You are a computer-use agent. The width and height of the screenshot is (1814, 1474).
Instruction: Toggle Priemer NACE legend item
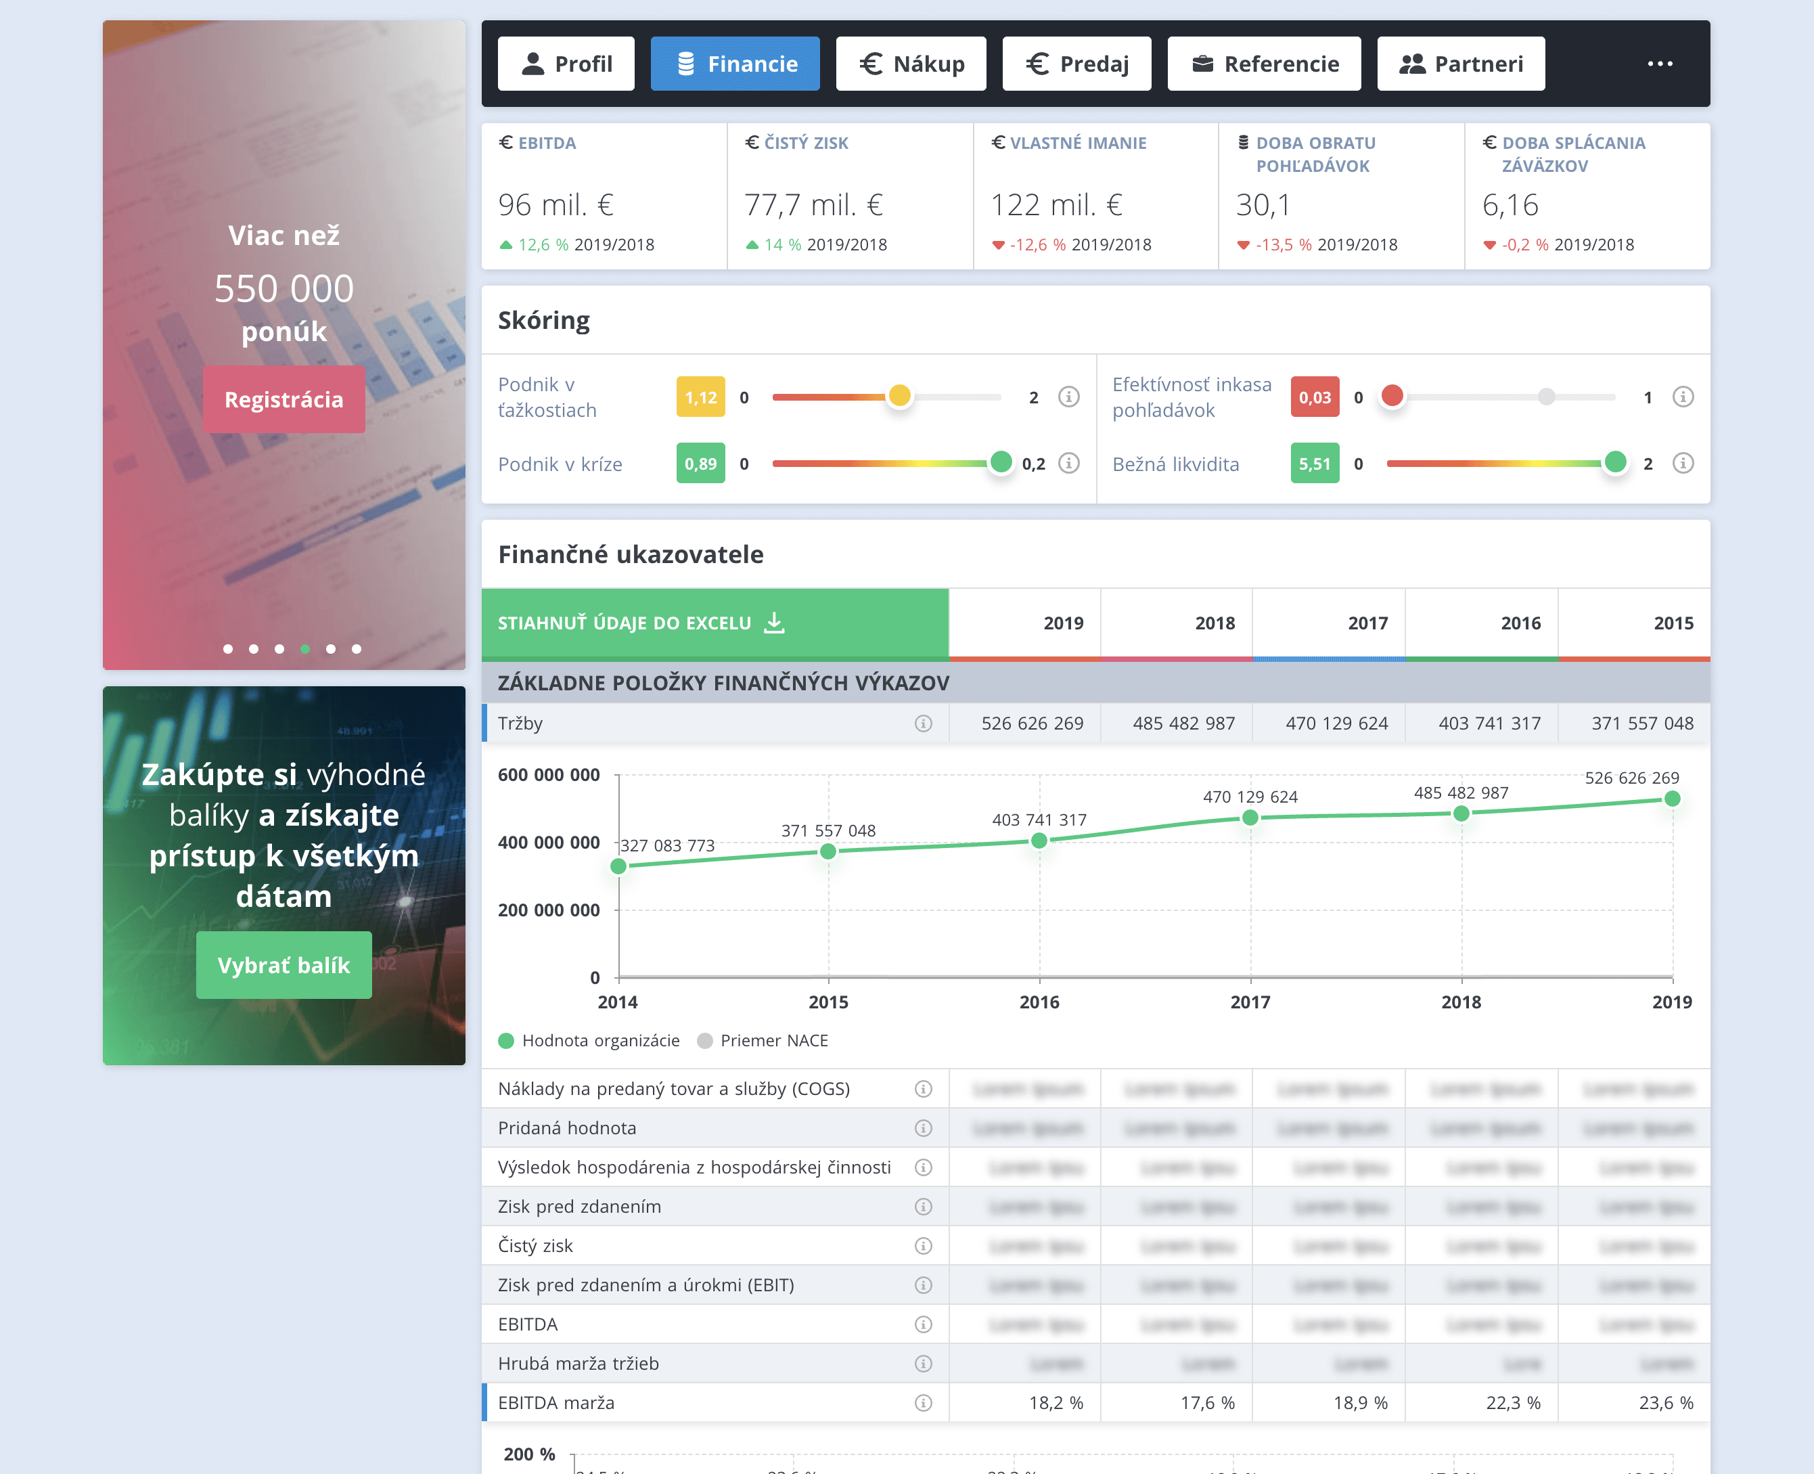click(763, 1040)
